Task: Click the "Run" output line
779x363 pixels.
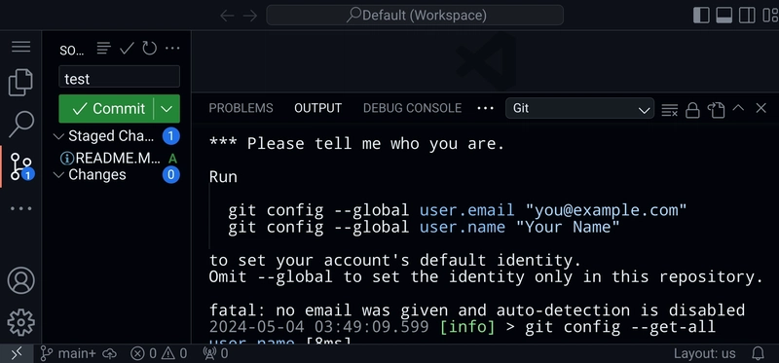Action: tap(223, 177)
